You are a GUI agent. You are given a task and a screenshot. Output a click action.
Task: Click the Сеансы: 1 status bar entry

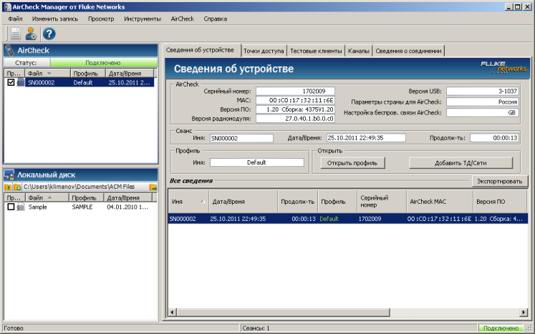[256, 328]
